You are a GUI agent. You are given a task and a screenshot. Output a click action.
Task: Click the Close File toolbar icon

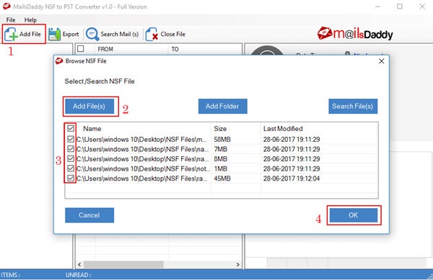coord(152,34)
